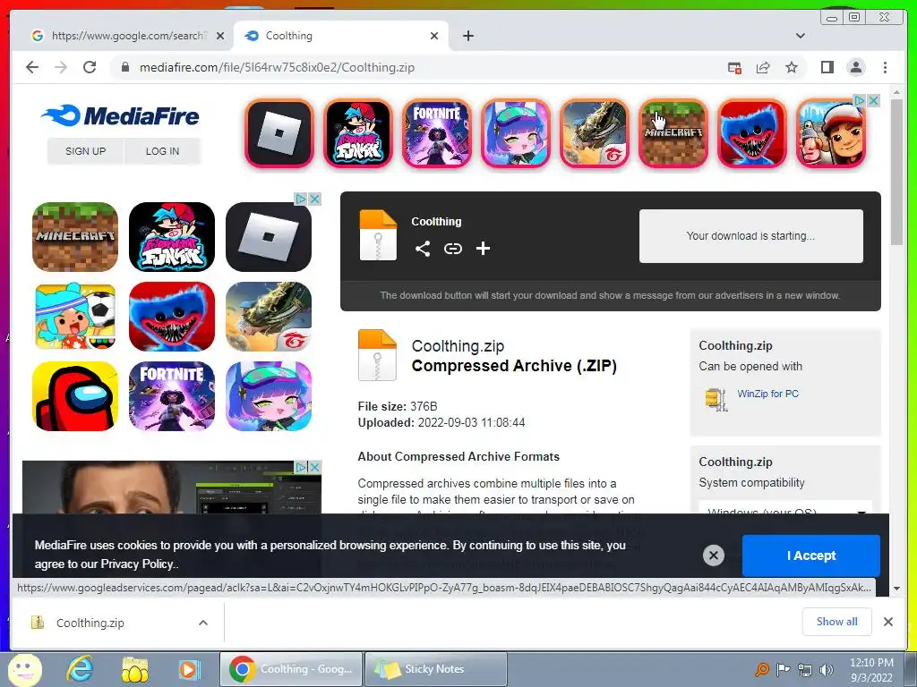
Task: Click the SIGN UP button
Action: click(85, 151)
